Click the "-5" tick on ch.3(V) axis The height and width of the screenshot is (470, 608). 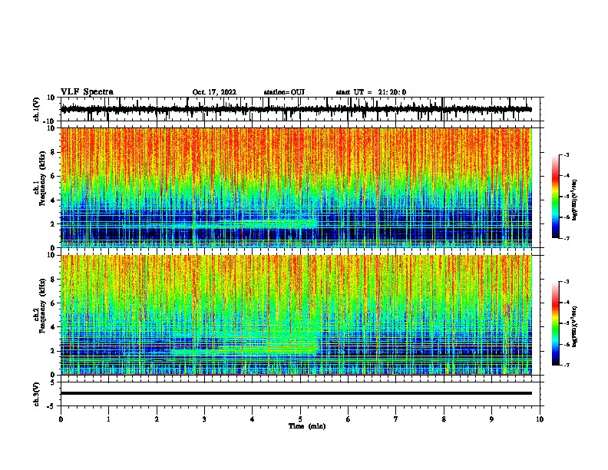pyautogui.click(x=52, y=406)
